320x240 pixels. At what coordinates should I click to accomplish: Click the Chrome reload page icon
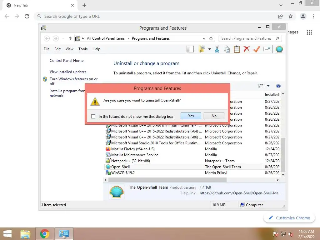pos(27,16)
